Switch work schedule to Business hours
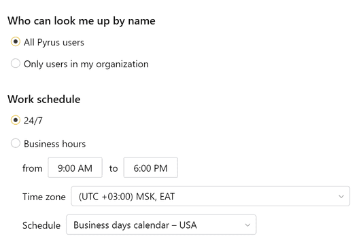The width and height of the screenshot is (363, 247). coord(16,143)
